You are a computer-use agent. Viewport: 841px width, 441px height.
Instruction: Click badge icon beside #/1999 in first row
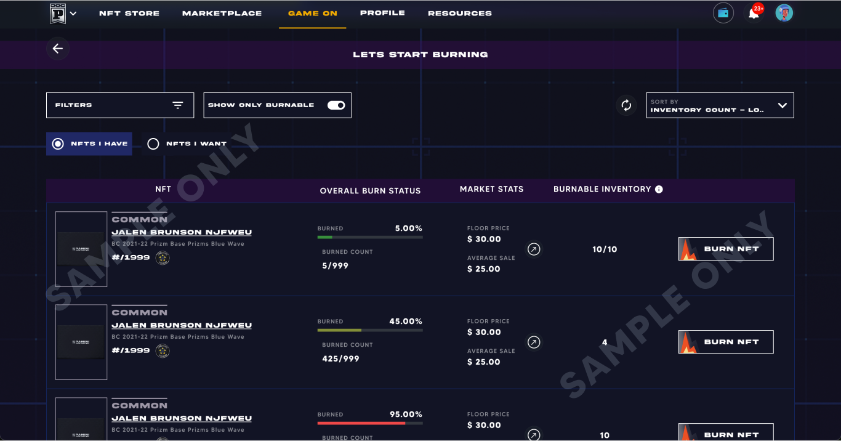163,258
